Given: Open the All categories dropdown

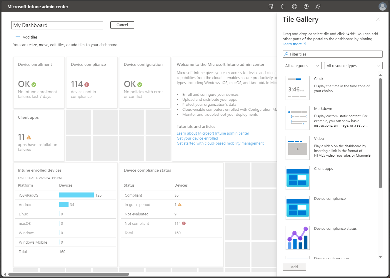Looking at the screenshot, I should coord(302,66).
